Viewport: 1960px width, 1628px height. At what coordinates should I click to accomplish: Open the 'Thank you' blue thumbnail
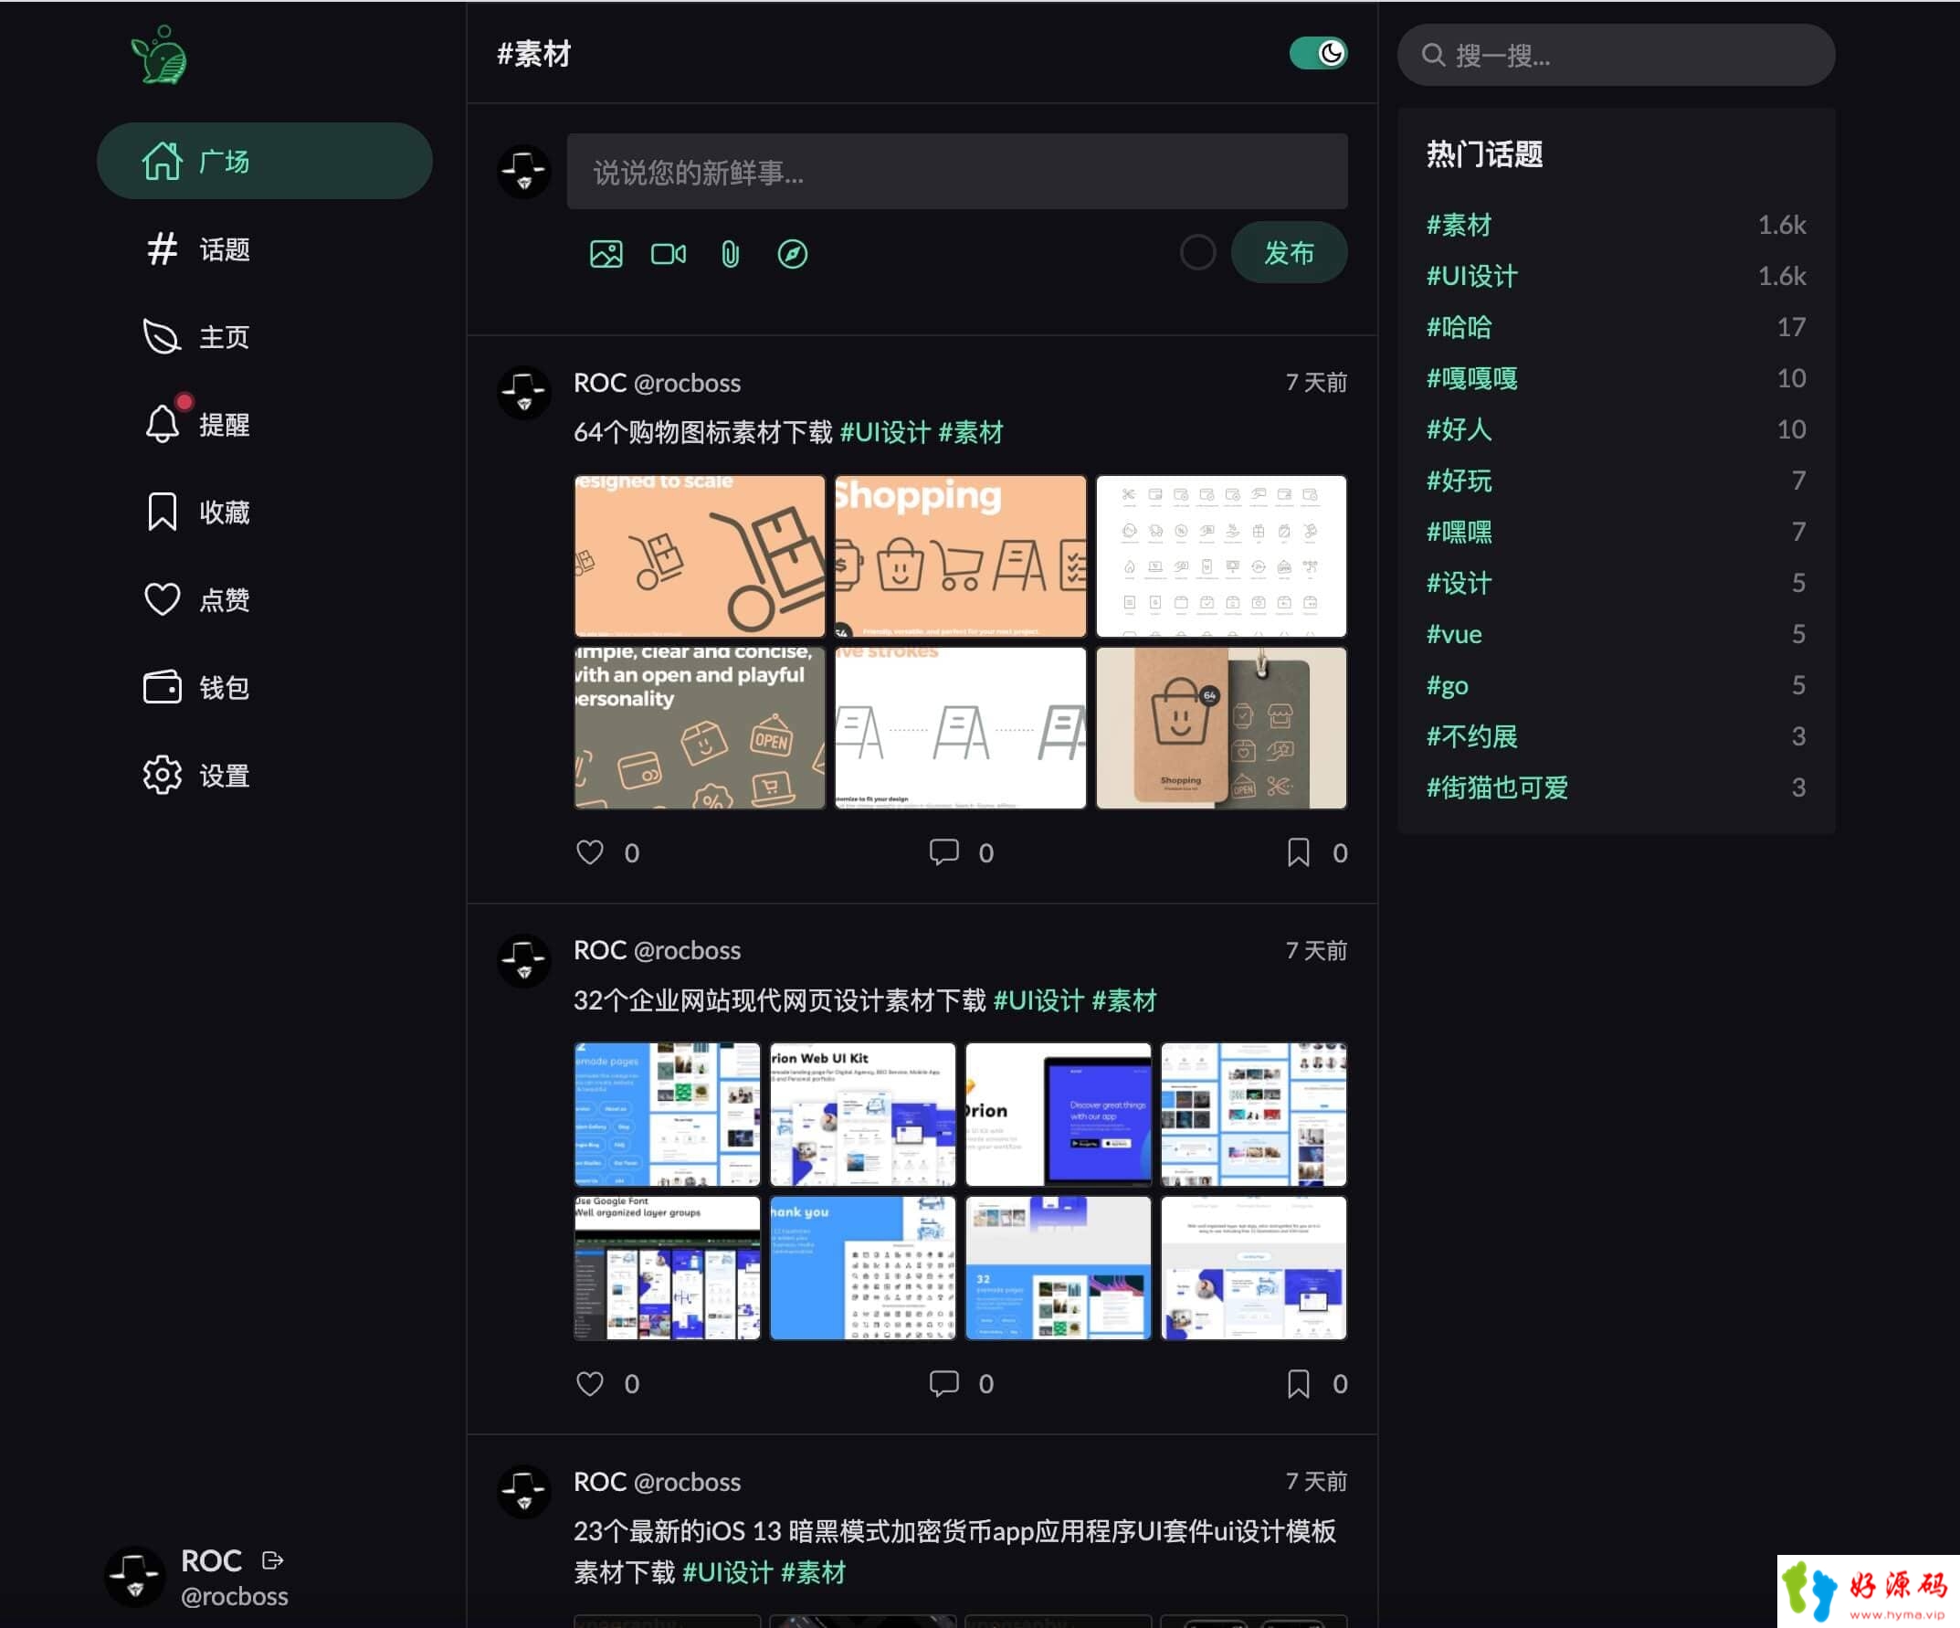coord(862,1268)
